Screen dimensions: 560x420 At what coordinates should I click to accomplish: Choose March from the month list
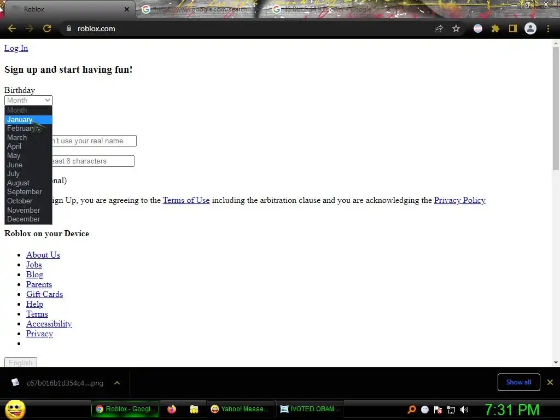point(28,137)
